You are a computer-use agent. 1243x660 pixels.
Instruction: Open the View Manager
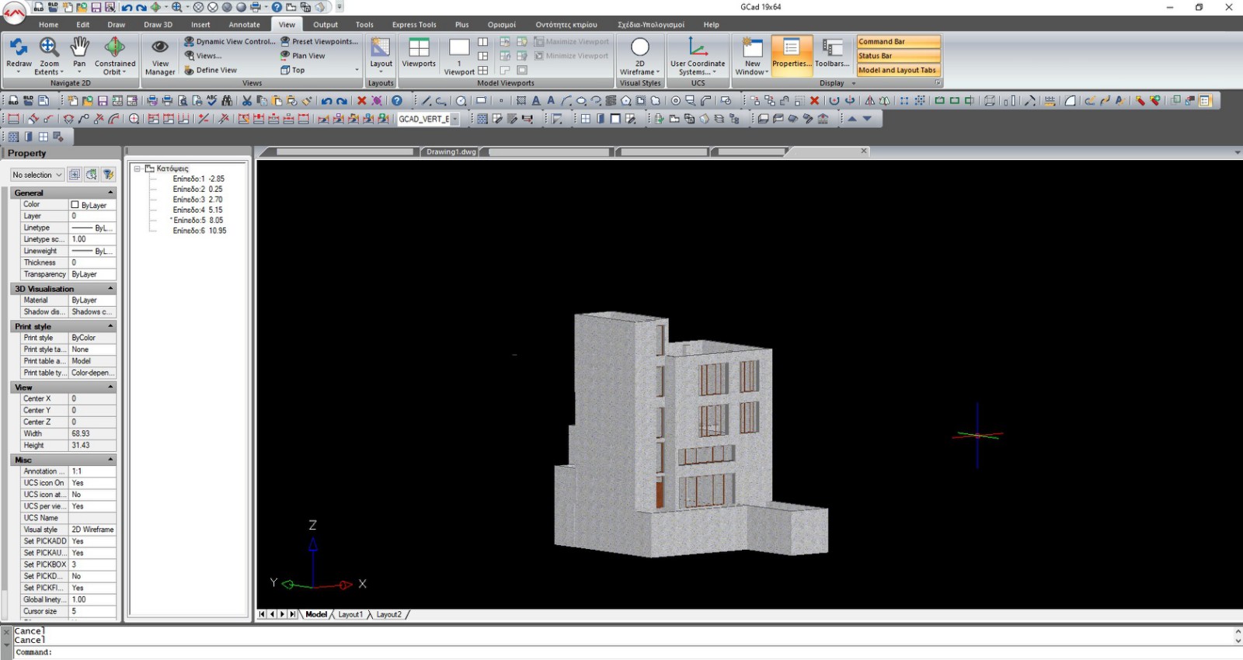(x=160, y=56)
